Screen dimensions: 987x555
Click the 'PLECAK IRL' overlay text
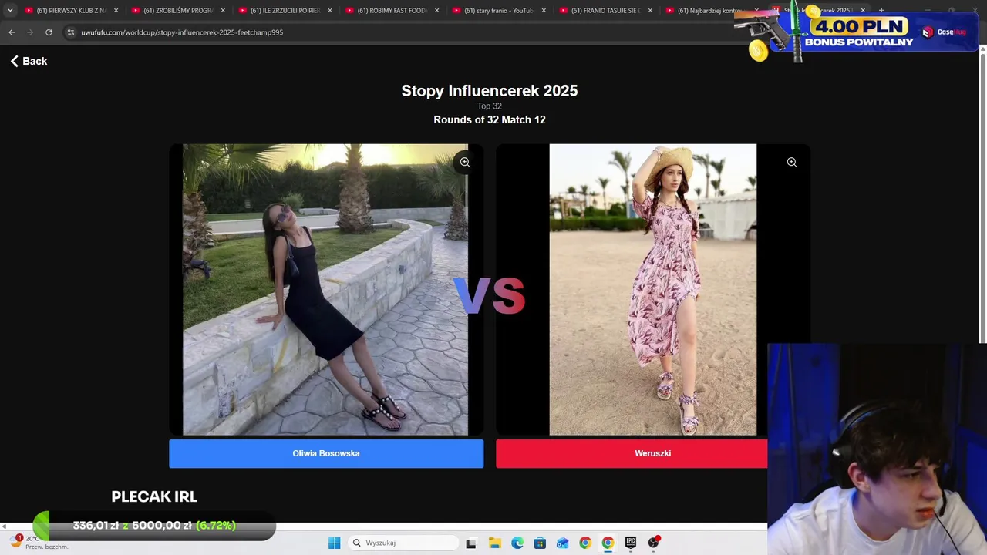click(x=154, y=497)
